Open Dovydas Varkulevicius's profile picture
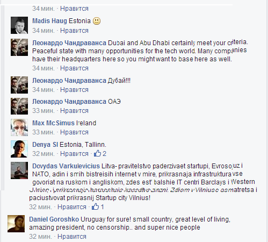The image size is (268, 242). [x=19, y=170]
